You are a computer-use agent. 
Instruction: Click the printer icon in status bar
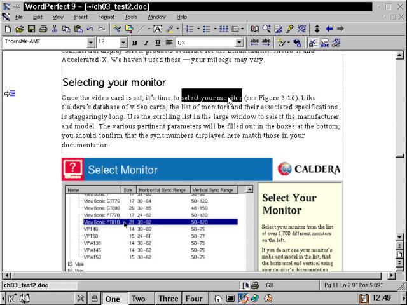click(254, 285)
